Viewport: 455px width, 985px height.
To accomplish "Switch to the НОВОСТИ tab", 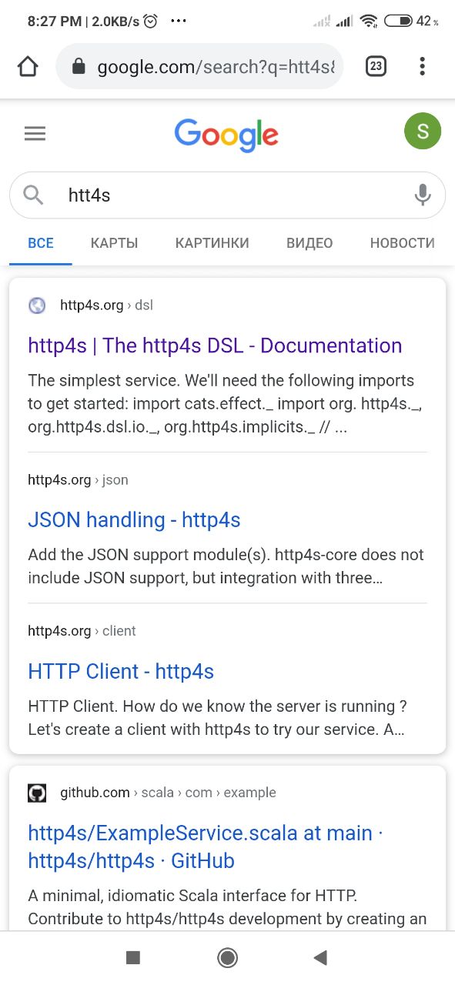I will tap(402, 243).
